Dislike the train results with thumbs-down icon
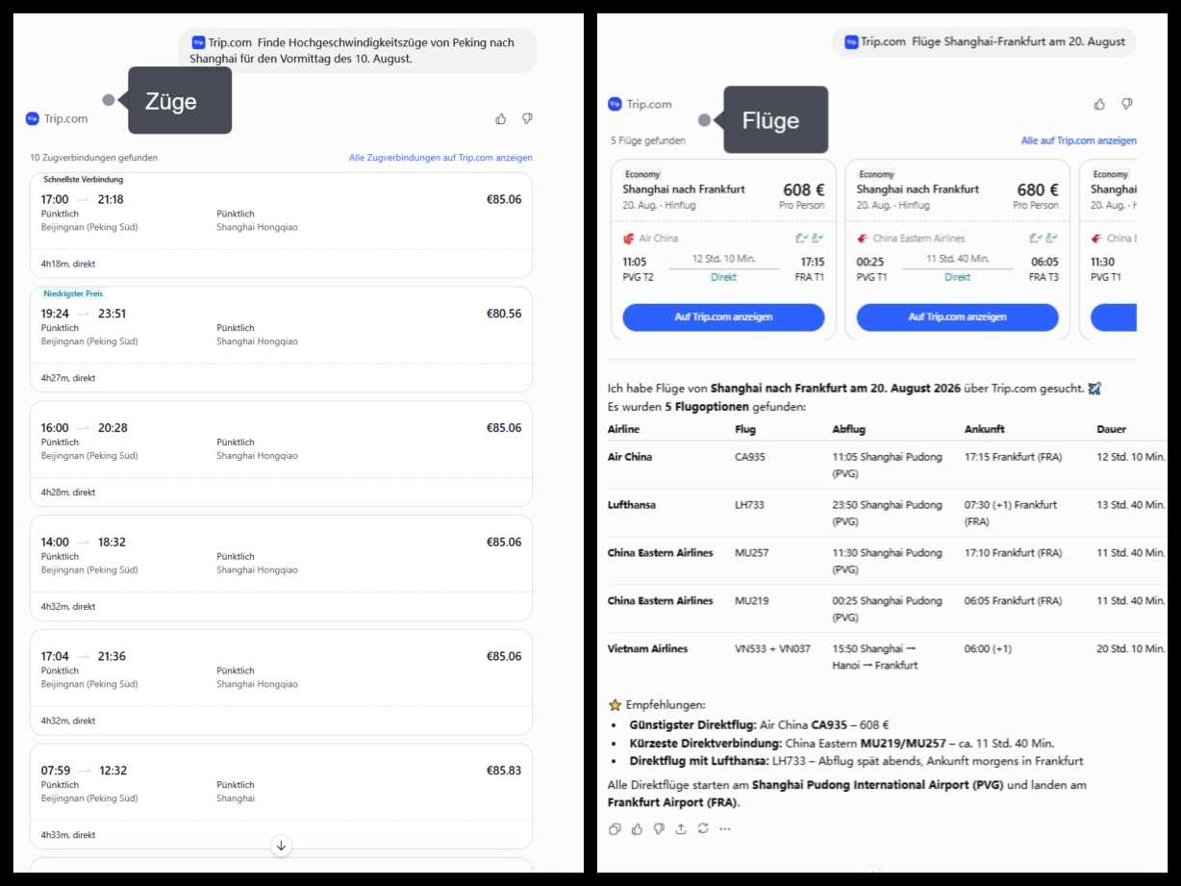The image size is (1181, 886). click(527, 118)
